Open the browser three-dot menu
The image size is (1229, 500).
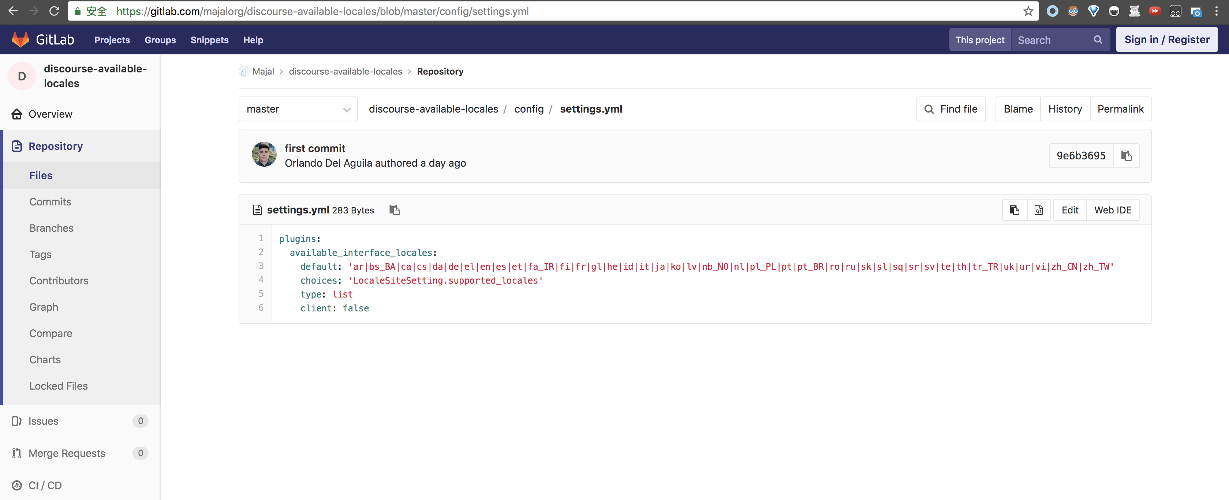(1218, 11)
